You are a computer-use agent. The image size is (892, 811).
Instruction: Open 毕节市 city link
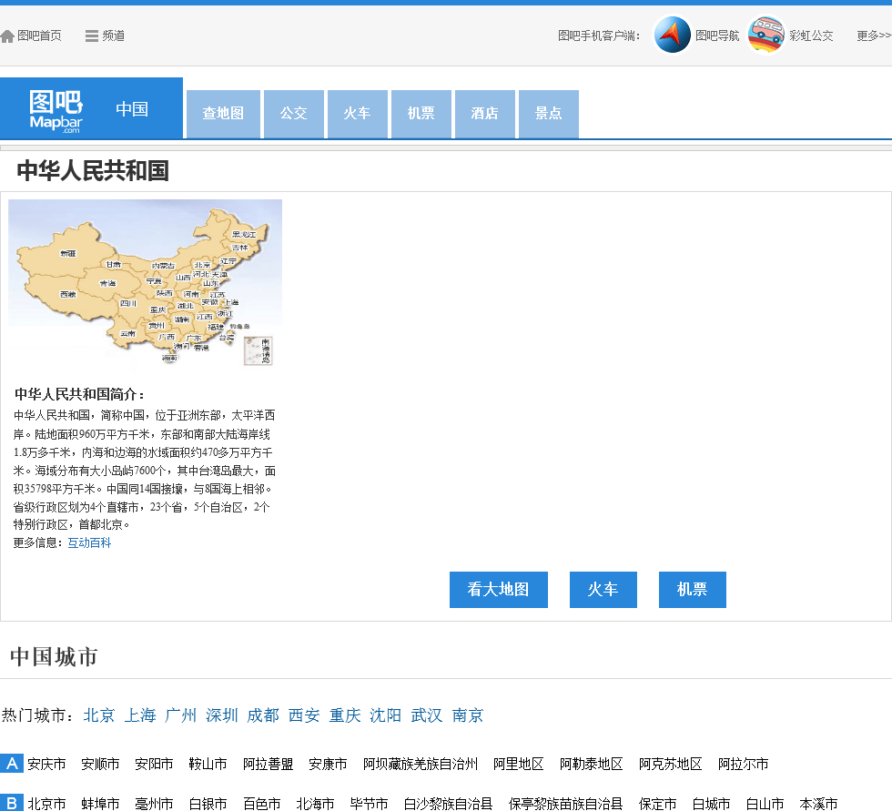pos(369,804)
